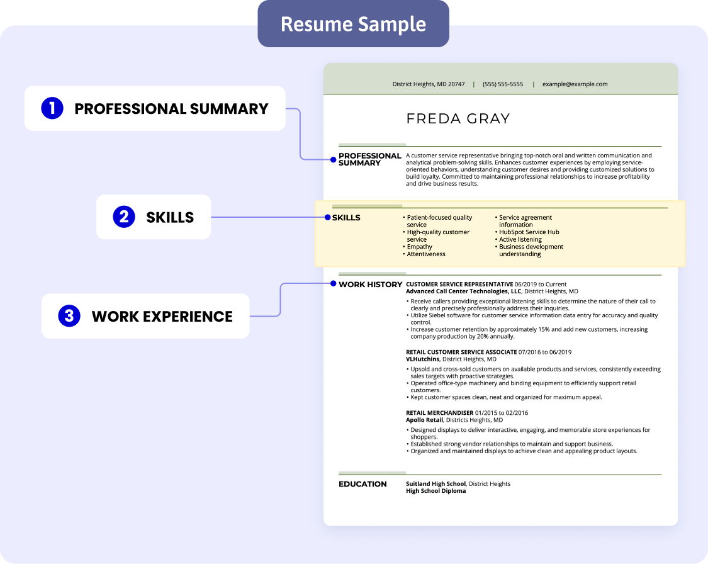This screenshot has width=708, height=564.
Task: Select the blue dot beside WORK HISTORY
Action: [332, 285]
